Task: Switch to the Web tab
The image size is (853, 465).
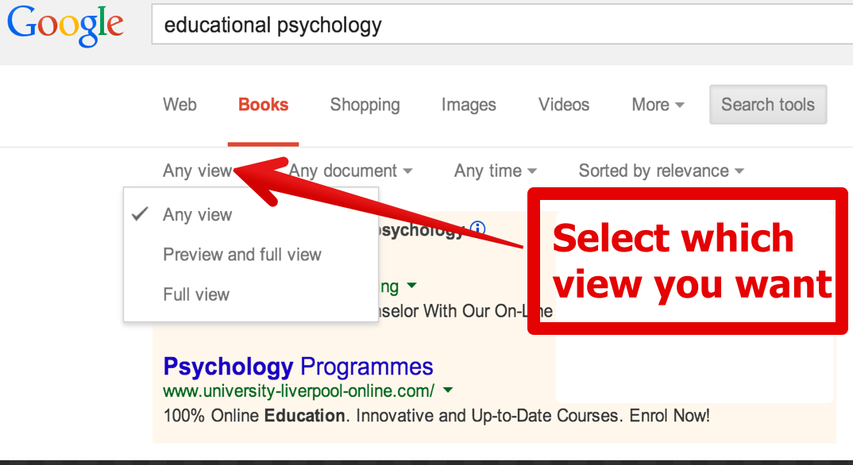Action: pyautogui.click(x=179, y=104)
